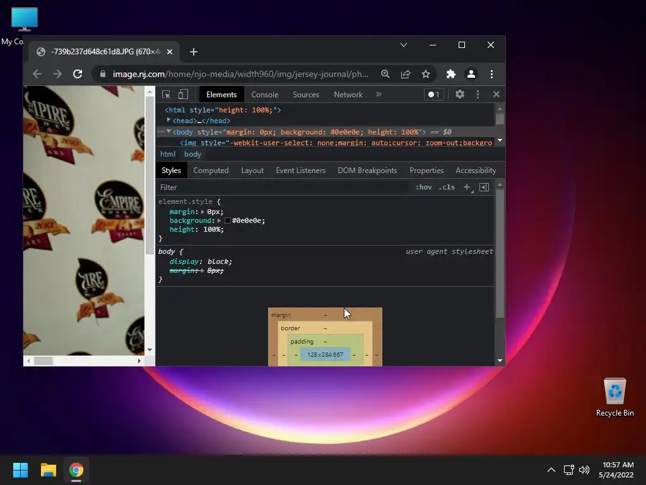Open the Network tab
Viewport: 646px width, 485px height.
(x=348, y=95)
